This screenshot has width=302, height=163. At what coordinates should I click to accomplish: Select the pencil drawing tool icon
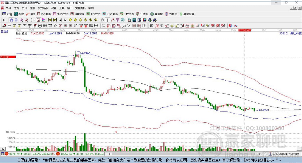click(4, 26)
